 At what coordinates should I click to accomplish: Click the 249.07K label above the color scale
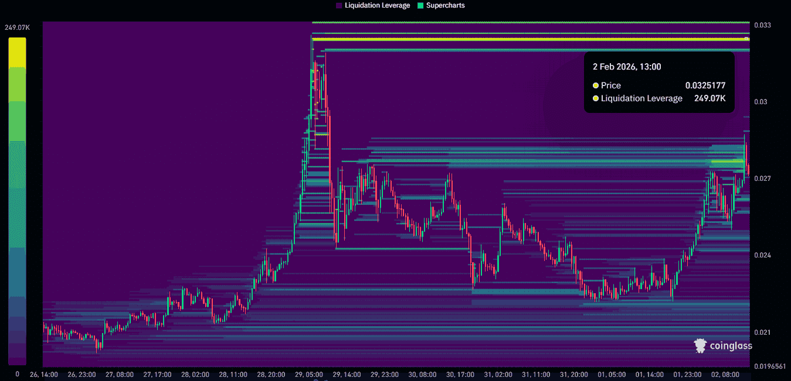17,27
